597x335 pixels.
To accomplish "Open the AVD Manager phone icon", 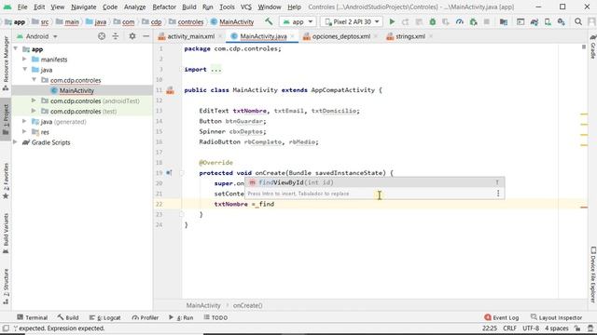I will coord(548,21).
